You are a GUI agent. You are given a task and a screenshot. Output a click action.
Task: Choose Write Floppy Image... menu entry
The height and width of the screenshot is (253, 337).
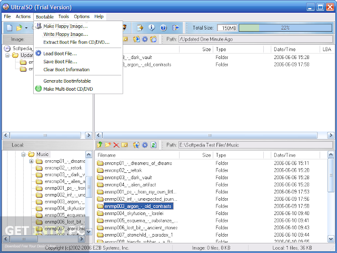click(78, 34)
